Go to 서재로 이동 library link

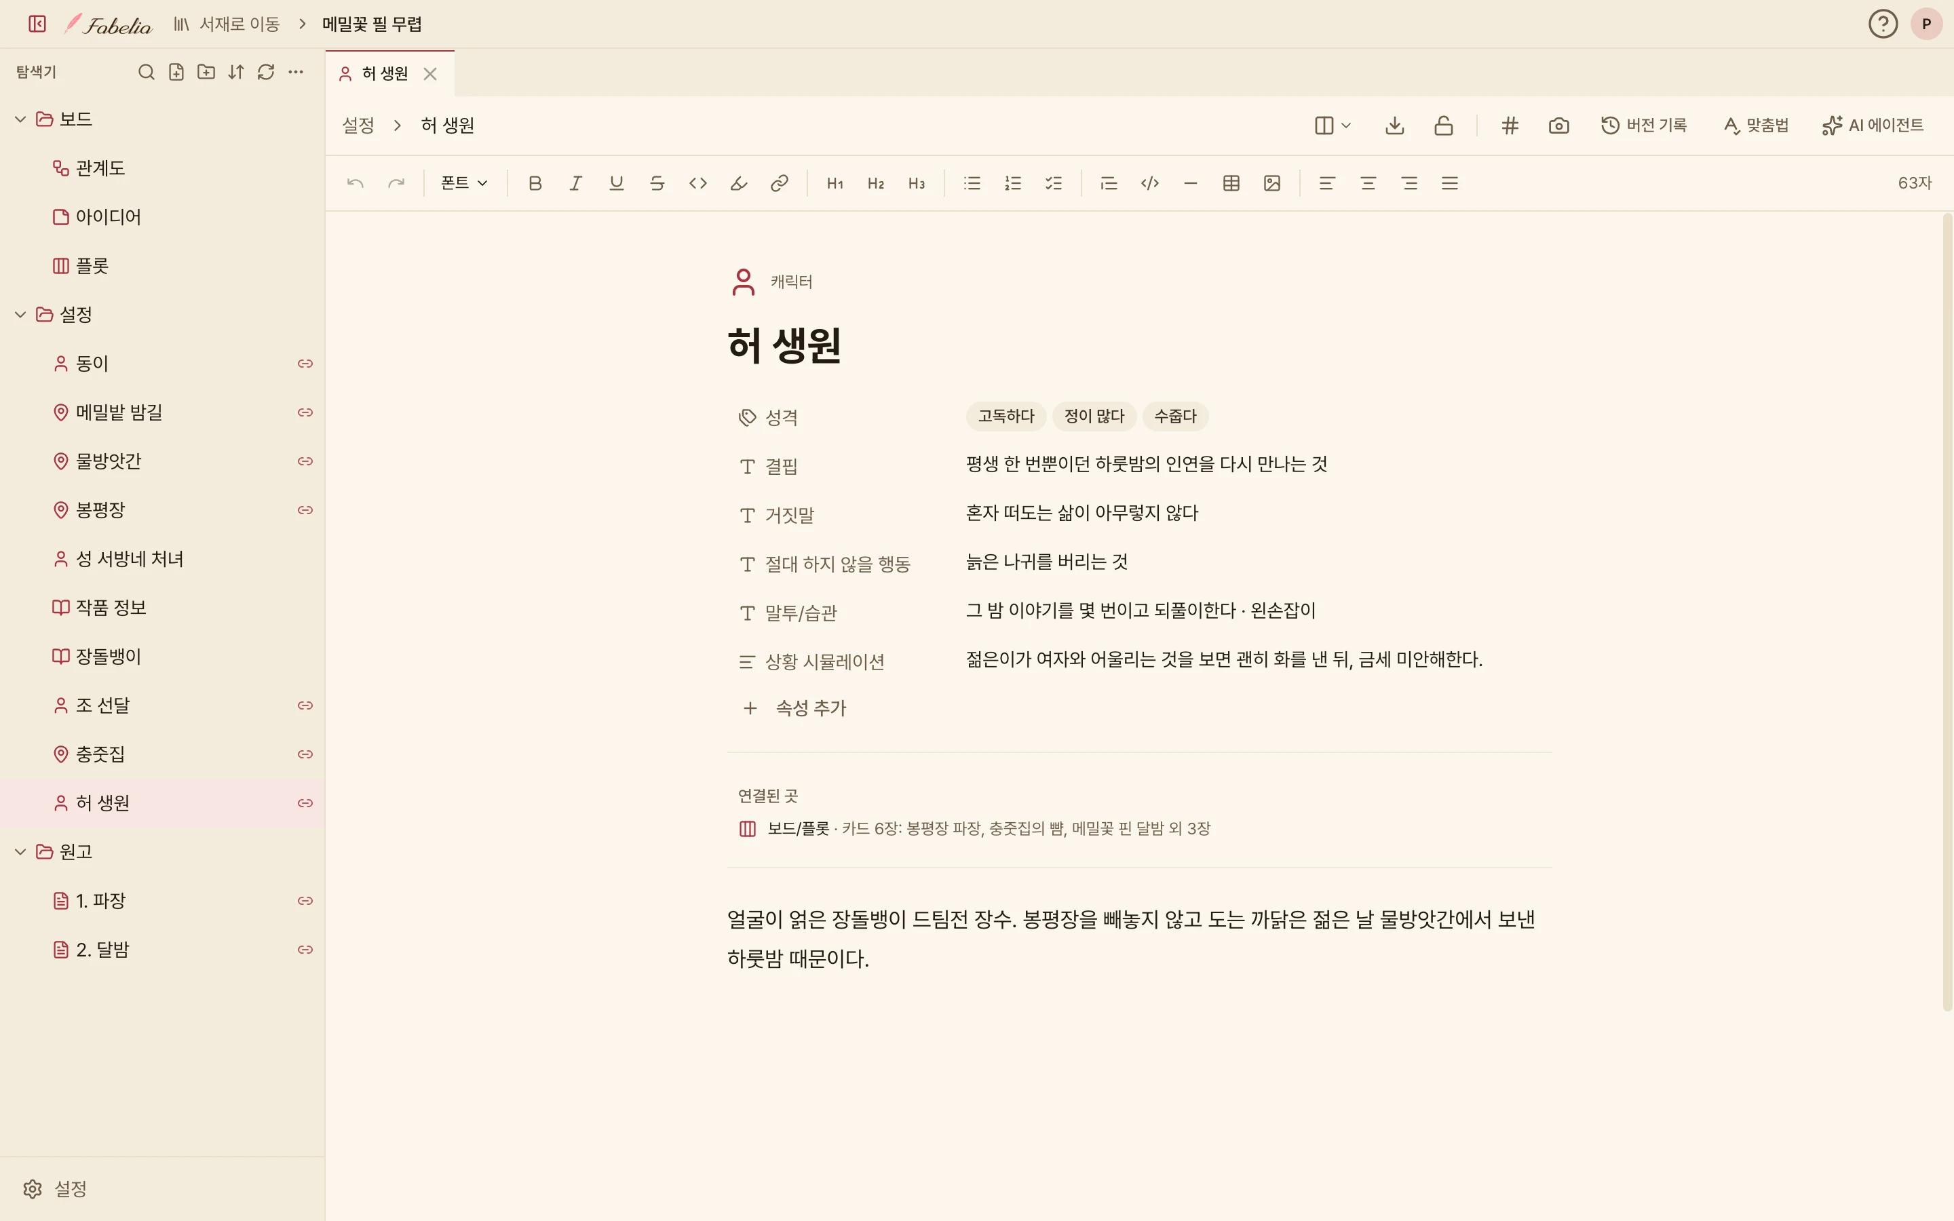226,24
